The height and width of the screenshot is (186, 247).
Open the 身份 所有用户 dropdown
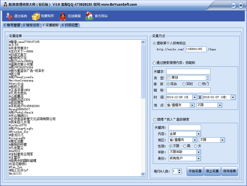[198, 158]
